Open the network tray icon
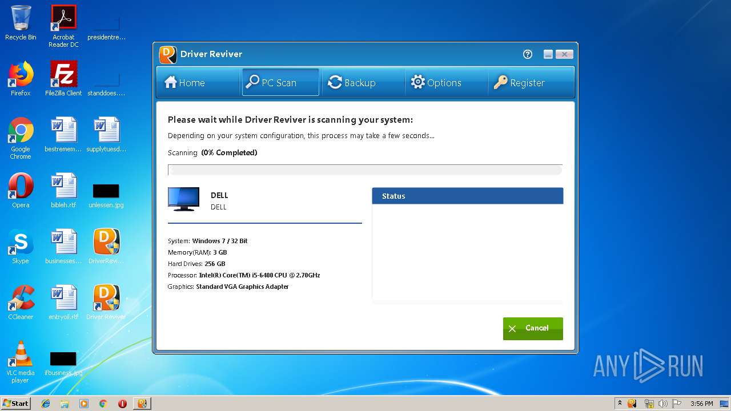 point(649,404)
